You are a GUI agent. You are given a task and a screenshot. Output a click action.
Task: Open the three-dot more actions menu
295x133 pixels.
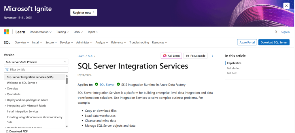212,56
